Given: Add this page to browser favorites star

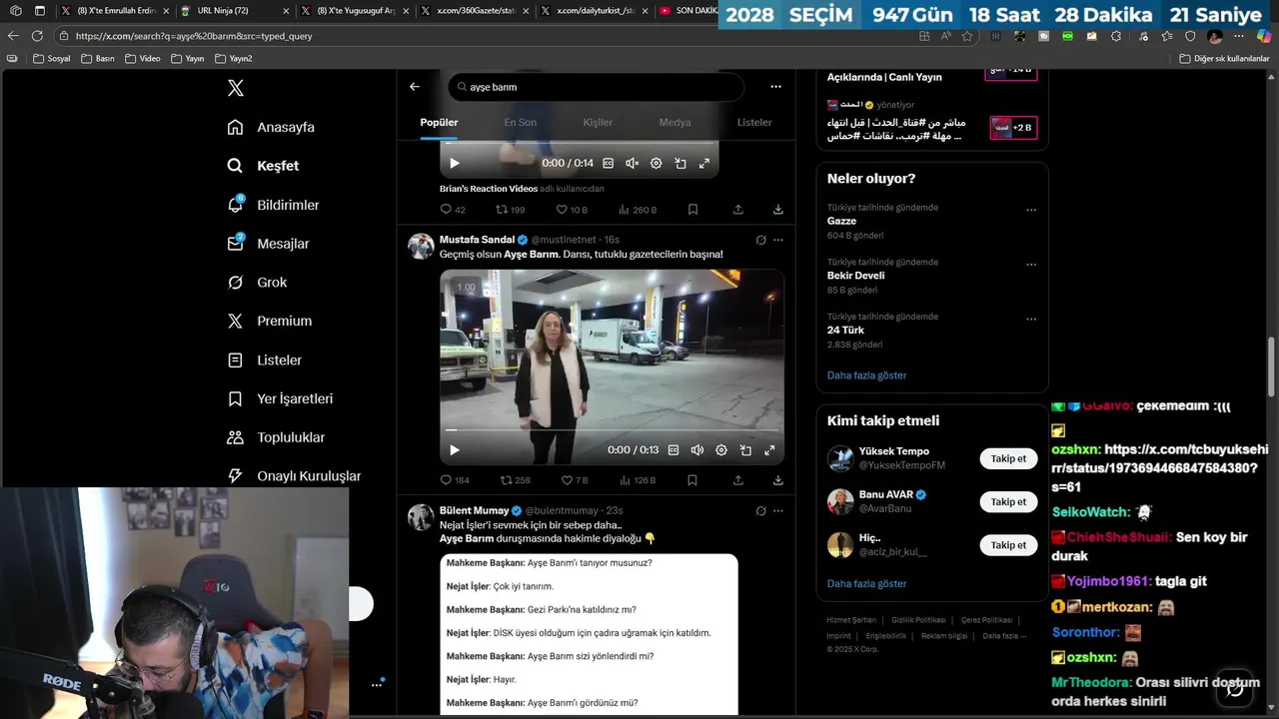Looking at the screenshot, I should click(x=967, y=36).
